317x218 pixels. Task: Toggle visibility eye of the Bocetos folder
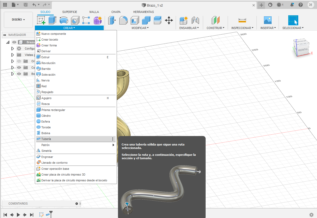pyautogui.click(x=19, y=74)
